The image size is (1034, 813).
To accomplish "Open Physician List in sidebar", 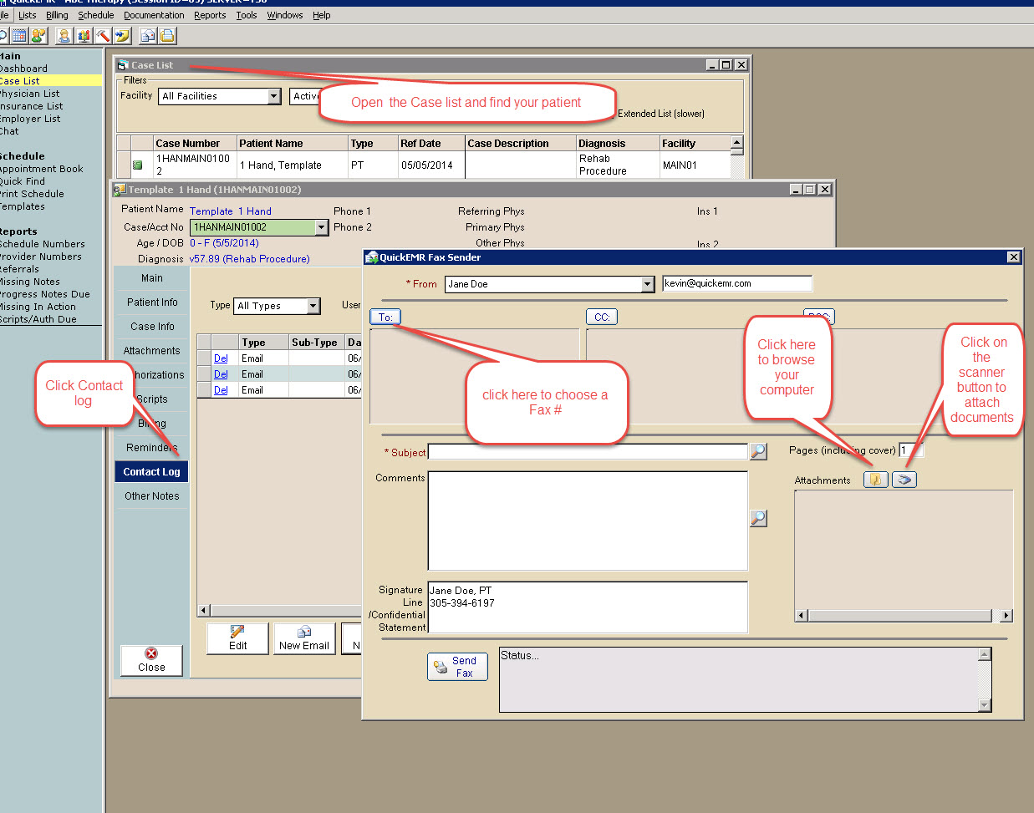I will [29, 94].
